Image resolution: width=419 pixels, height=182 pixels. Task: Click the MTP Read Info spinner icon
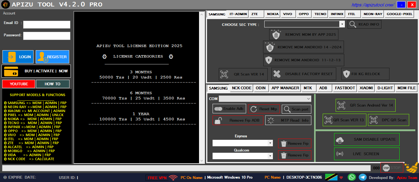point(270,120)
